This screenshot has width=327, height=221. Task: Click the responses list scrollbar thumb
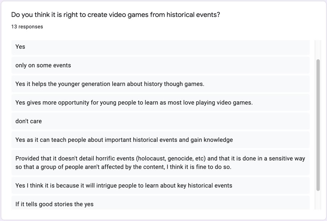(x=318, y=125)
